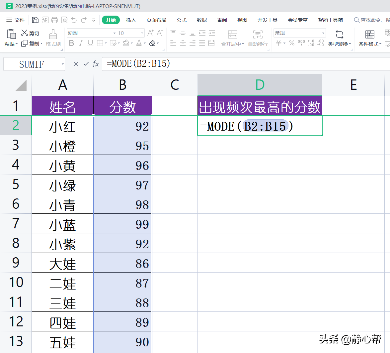Click the type conversion (类型转换) icon
Viewport: 390px width, 353px height.
coord(339,34)
